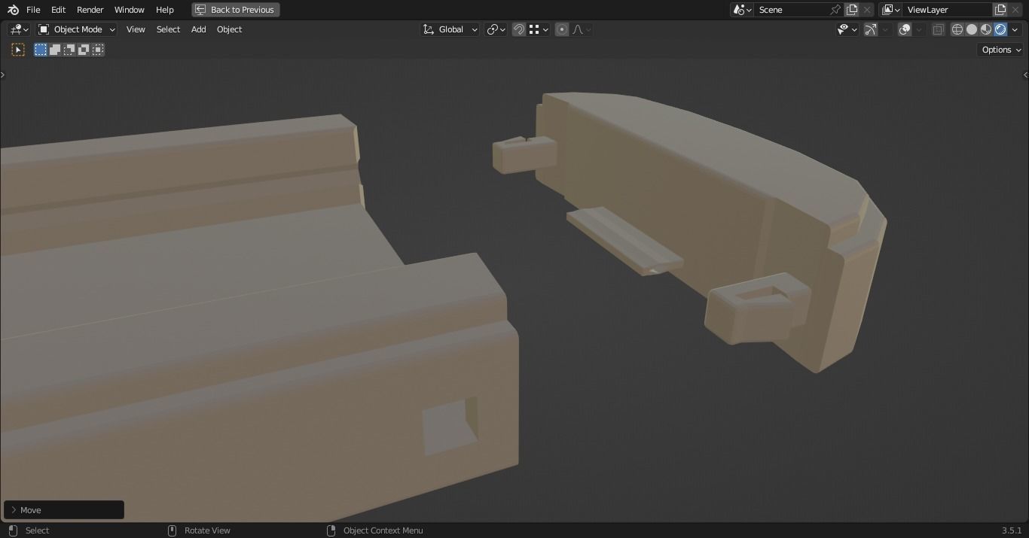
Task: Open the transform pivot point dropdown
Action: point(496,29)
